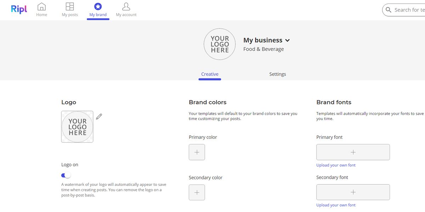Add a Secondary font with the plus icon
This screenshot has height=212, width=425.
pyautogui.click(x=353, y=192)
